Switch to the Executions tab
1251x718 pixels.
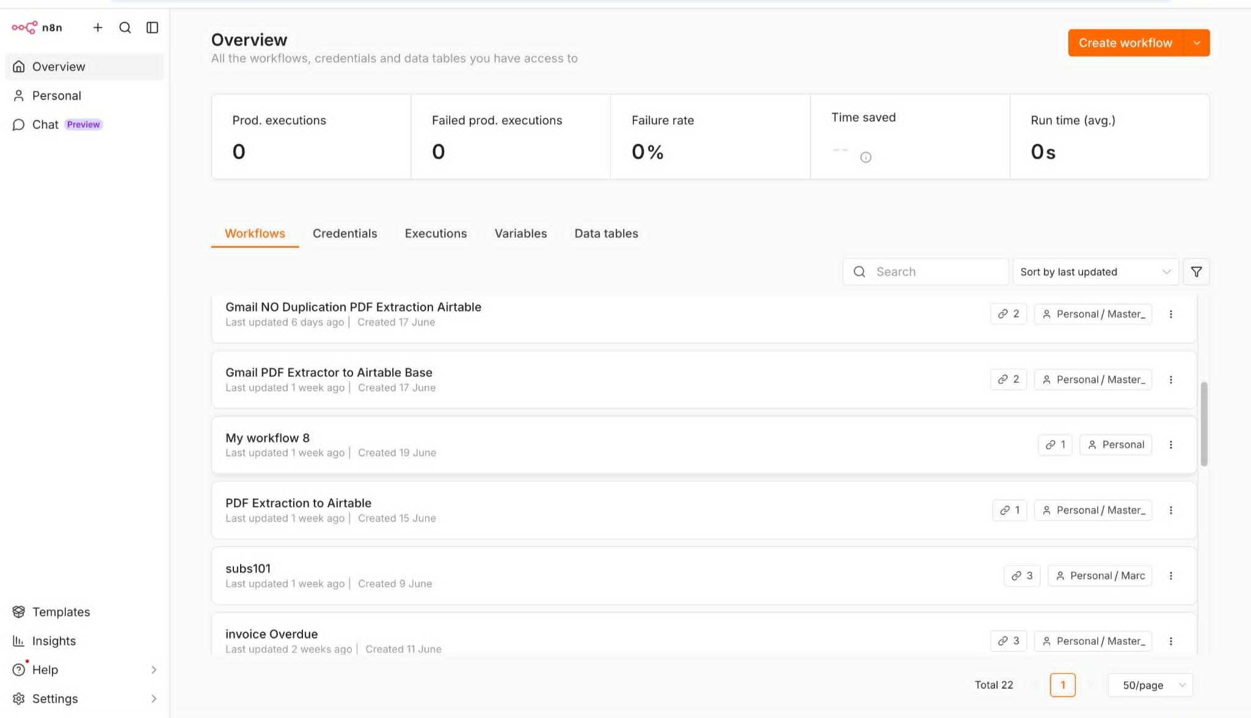436,233
